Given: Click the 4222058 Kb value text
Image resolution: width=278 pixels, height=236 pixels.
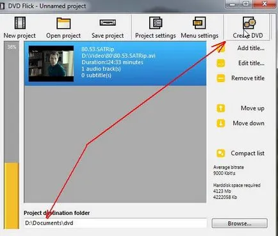Looking at the screenshot, I should [225, 197].
